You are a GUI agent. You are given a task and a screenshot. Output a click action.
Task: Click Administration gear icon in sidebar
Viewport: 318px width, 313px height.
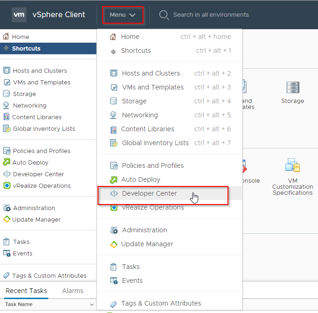pos(7,208)
